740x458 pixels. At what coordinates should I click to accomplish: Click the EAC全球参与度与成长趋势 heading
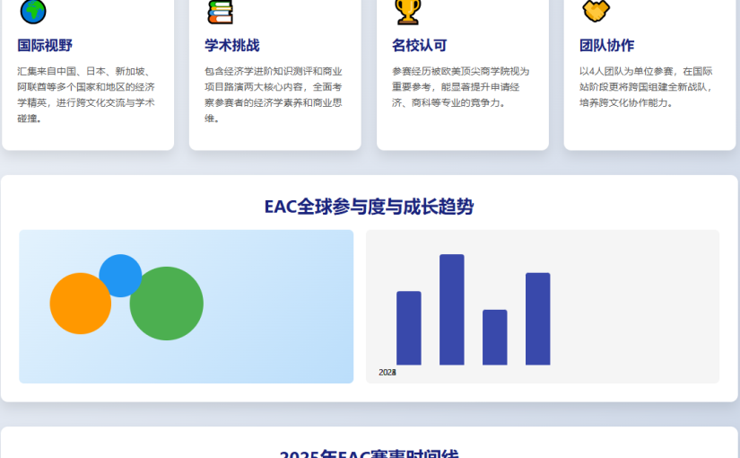click(369, 207)
